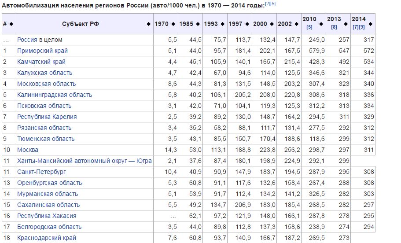Open the Камчатский край link

point(41,62)
